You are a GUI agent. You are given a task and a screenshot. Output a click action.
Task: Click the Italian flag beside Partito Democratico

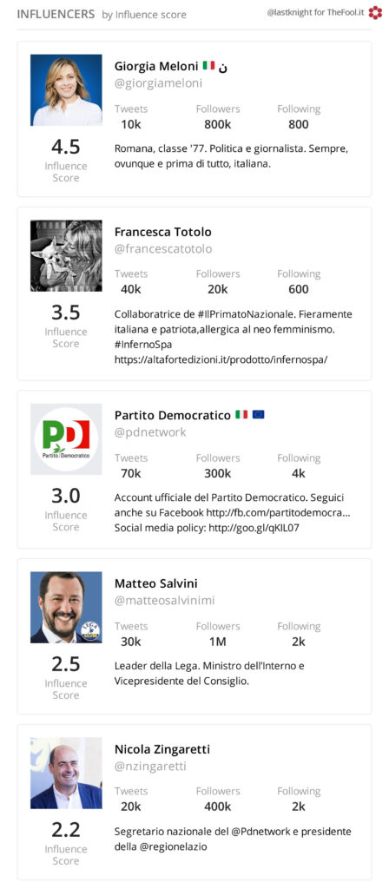(x=241, y=414)
